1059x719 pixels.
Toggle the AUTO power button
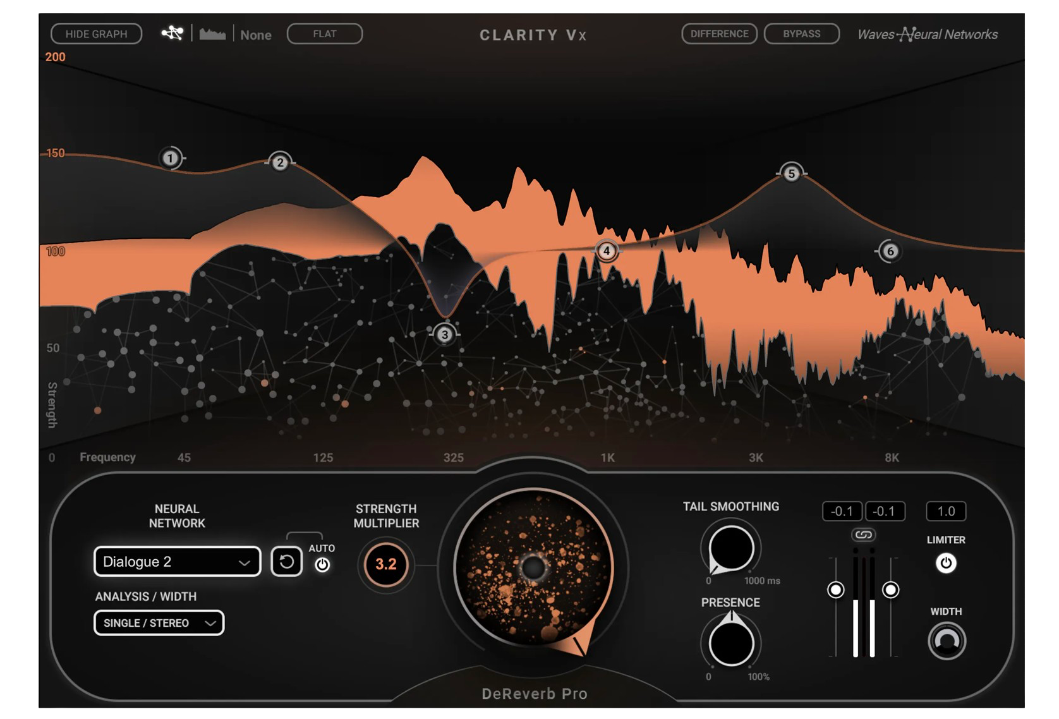coord(322,565)
